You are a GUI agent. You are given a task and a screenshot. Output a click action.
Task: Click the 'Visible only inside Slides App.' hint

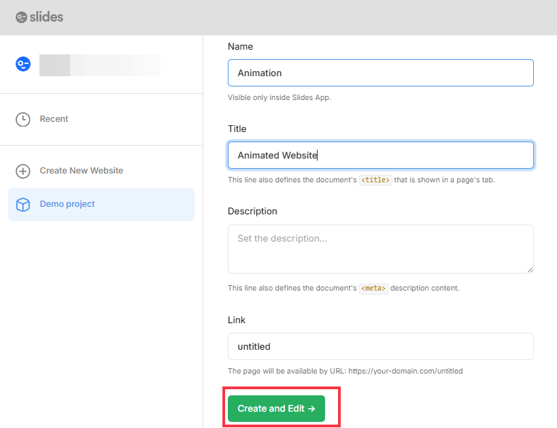(x=280, y=97)
